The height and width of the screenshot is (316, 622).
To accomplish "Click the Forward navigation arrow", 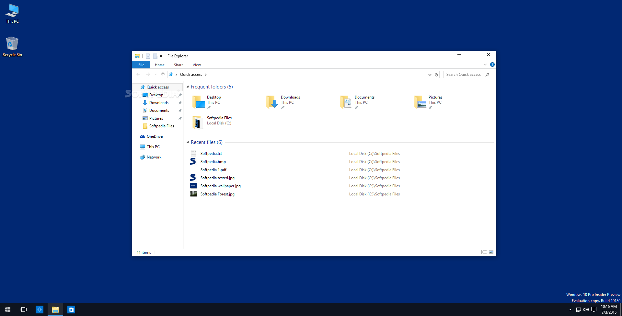I will [x=148, y=75].
